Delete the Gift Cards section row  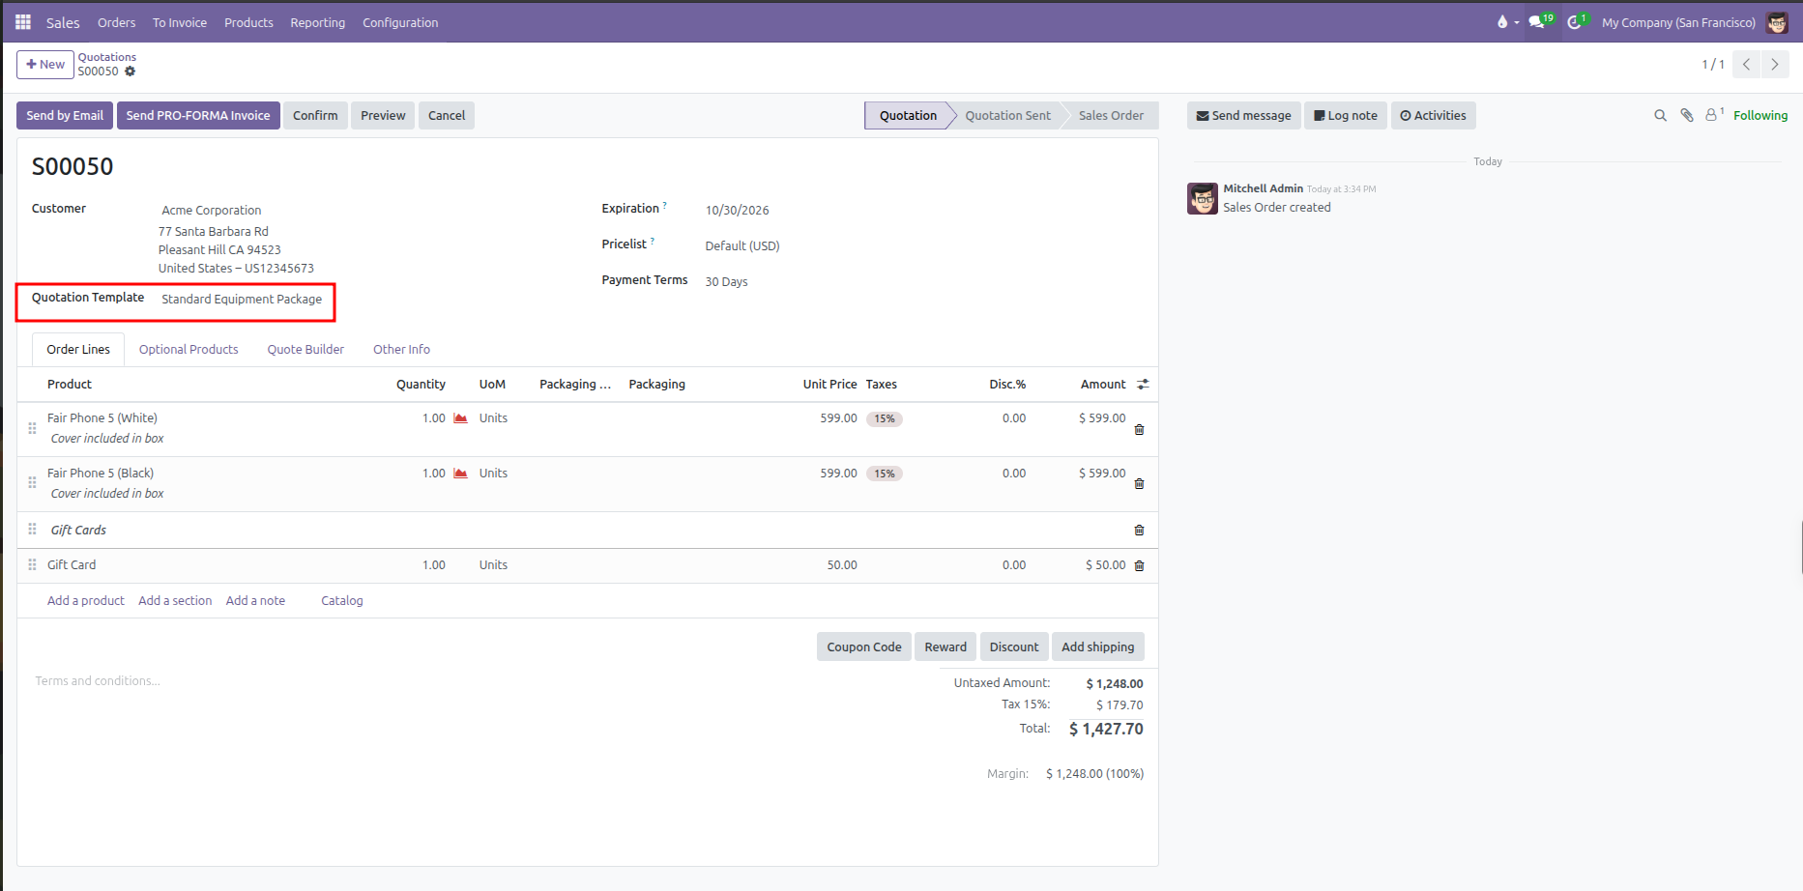pyautogui.click(x=1139, y=531)
